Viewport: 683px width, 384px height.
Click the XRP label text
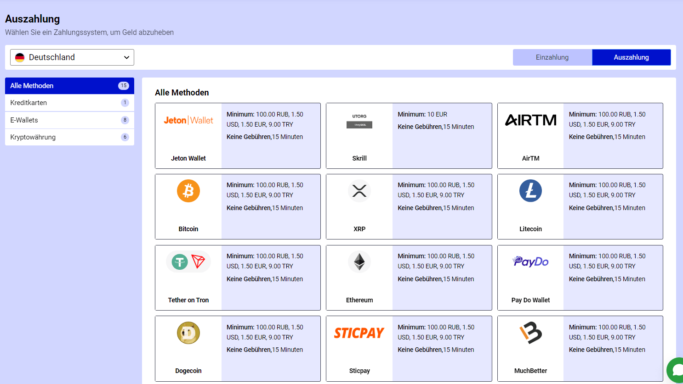[x=359, y=229]
